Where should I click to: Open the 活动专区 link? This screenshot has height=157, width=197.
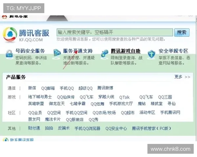[x=147, y=113]
